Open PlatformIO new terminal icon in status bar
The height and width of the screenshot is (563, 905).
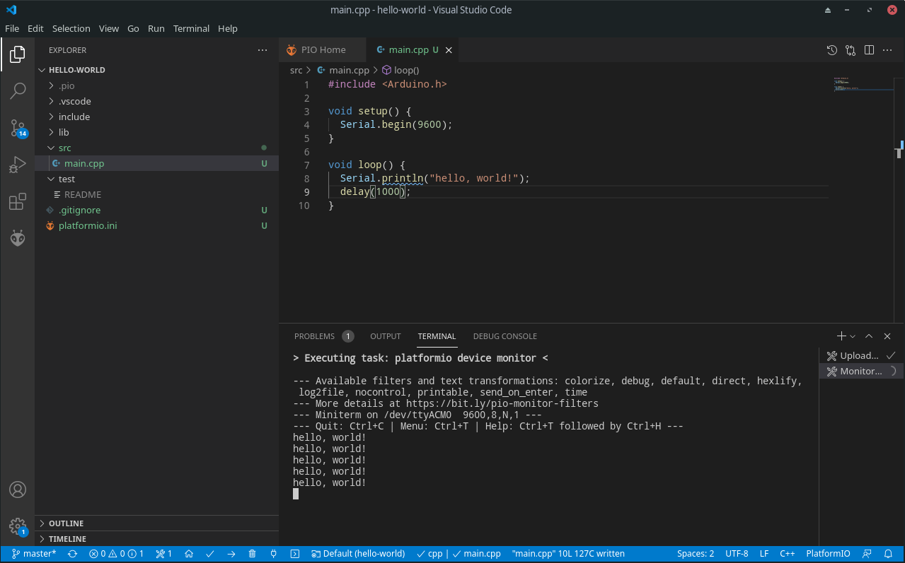[295, 554]
